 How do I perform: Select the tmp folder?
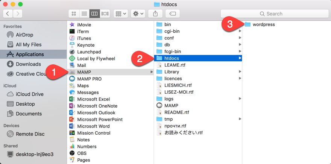coord(198,119)
